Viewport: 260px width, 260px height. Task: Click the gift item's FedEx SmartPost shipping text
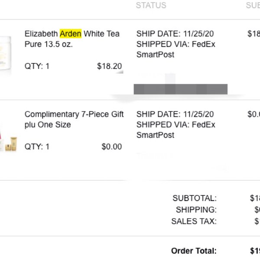coord(176,130)
